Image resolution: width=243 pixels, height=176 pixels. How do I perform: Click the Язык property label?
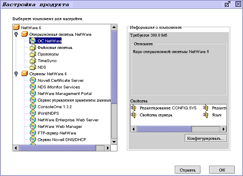217,115
